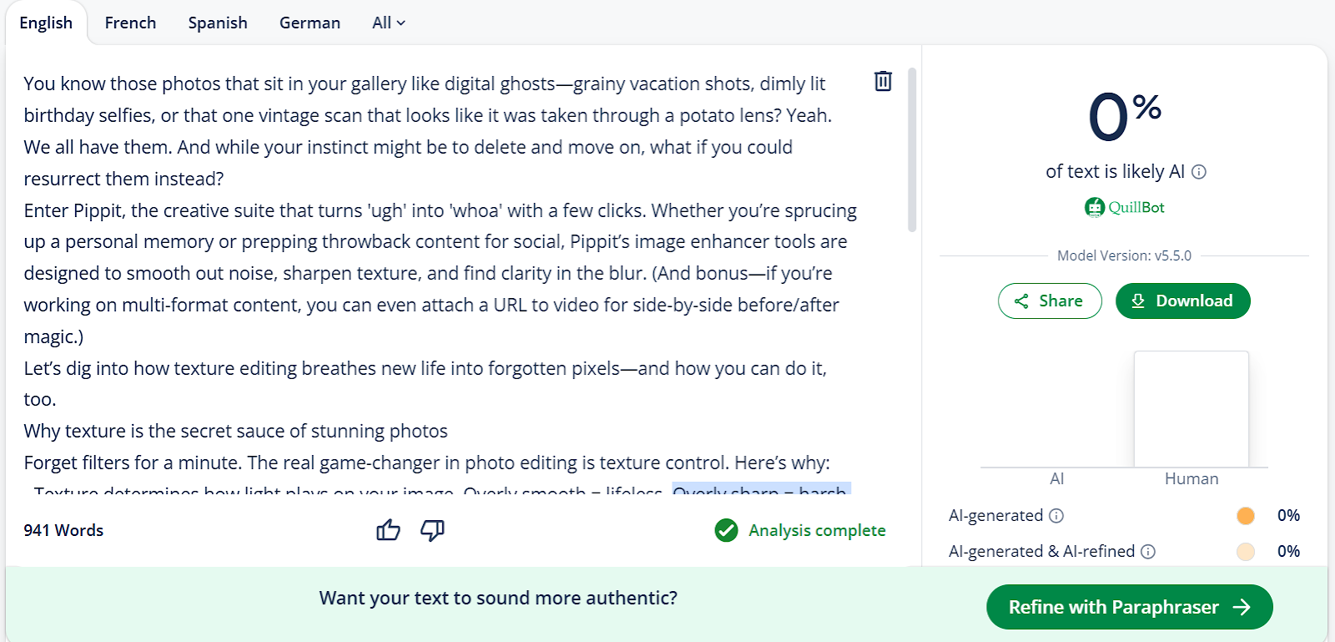1335x642 pixels.
Task: Click the Share button
Action: [1049, 301]
